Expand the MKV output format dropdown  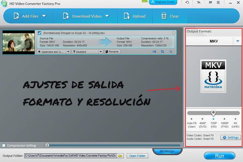(x=238, y=41)
